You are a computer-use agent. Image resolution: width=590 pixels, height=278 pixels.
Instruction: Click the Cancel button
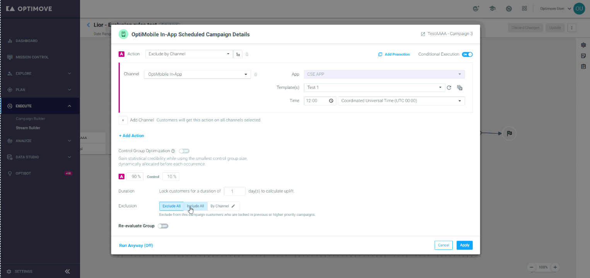443,245
